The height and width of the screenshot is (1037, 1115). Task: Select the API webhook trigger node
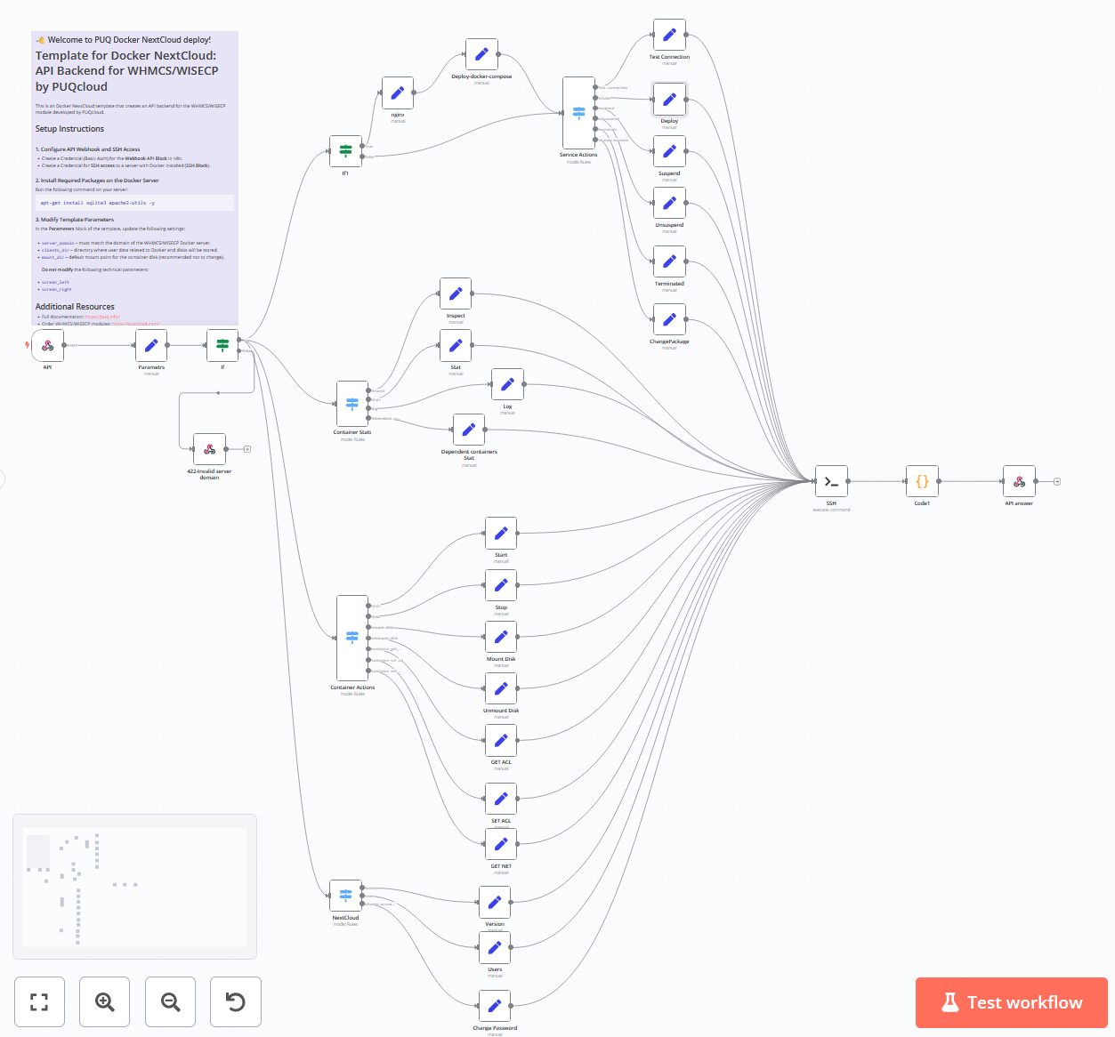click(47, 346)
